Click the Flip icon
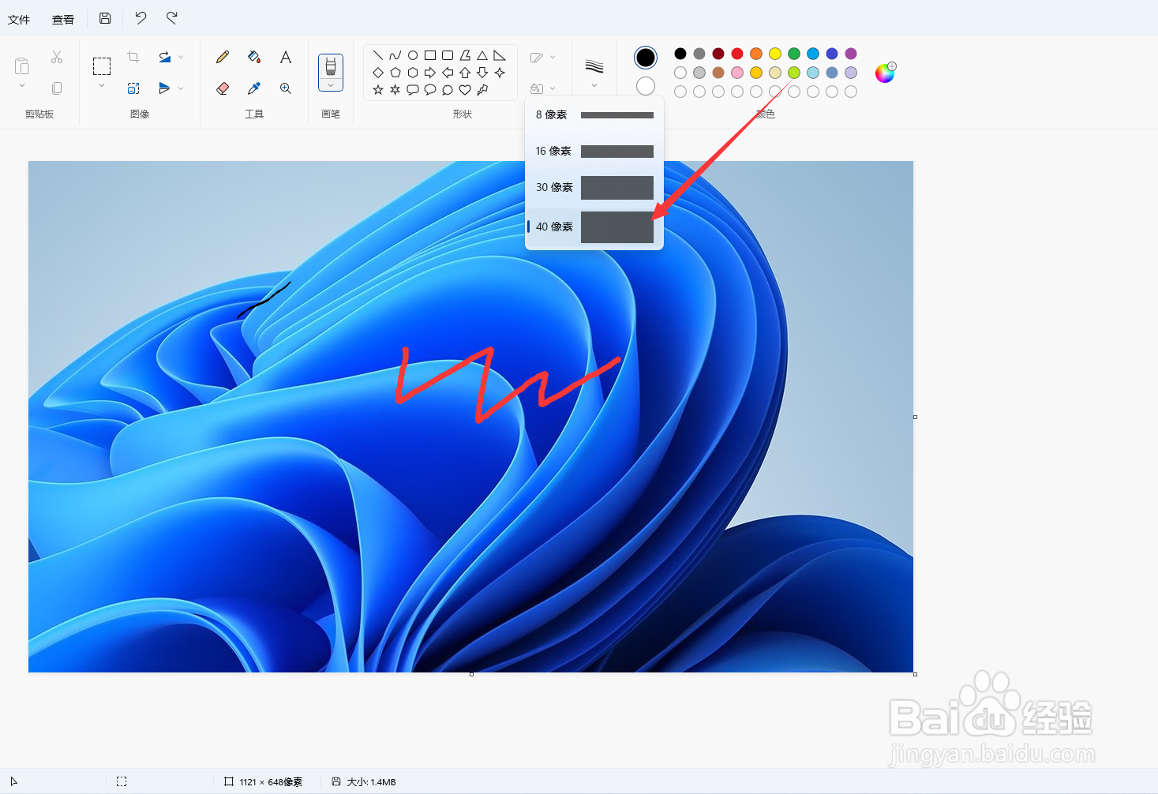1158x794 pixels. 164,88
